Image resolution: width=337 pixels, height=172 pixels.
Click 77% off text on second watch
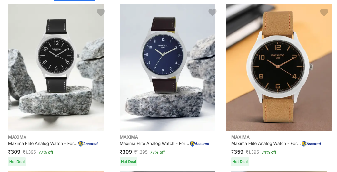tap(157, 152)
